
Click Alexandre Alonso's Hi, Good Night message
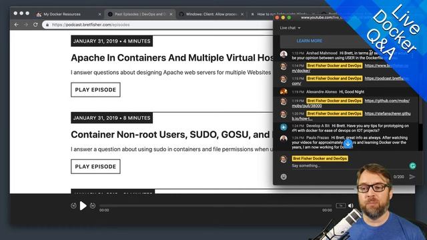coord(352,92)
